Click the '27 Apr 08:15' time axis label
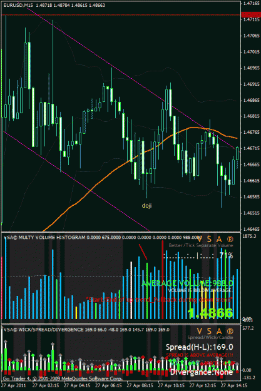261x391 pixels. pyautogui.click(x=140, y=385)
